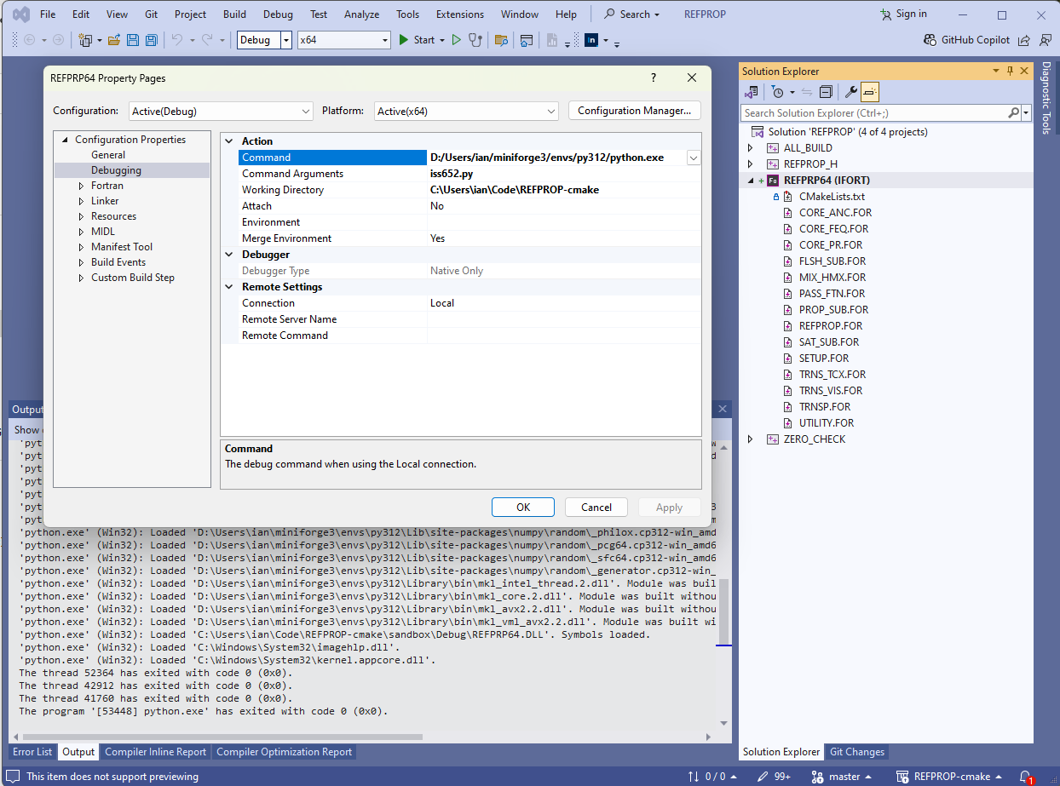Click Switch Views icon in Solution Explorer
1060x786 pixels.
752,92
